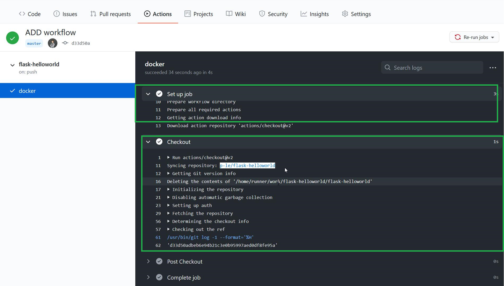Viewport: 504px width, 286px height.
Task: Click the commit icon beside d33d50a
Action: (x=65, y=43)
